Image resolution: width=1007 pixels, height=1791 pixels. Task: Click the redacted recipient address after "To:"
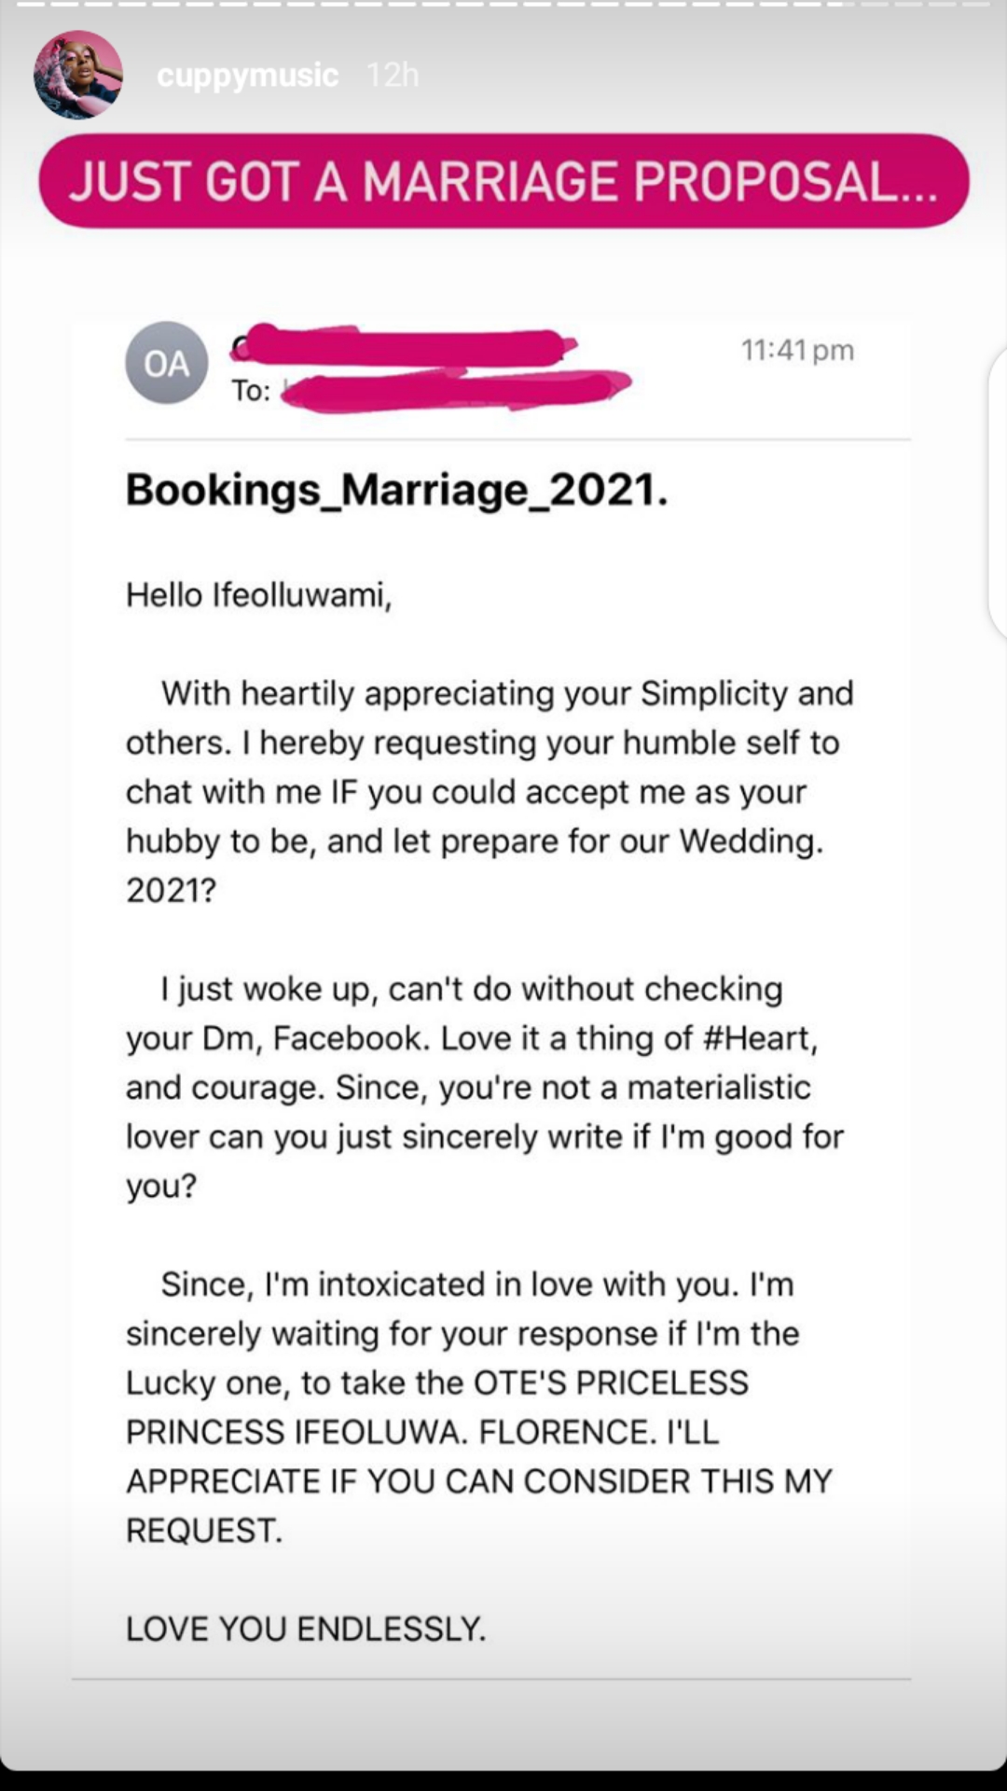pyautogui.click(x=457, y=389)
